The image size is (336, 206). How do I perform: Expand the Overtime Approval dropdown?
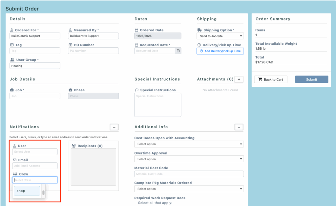click(189, 159)
